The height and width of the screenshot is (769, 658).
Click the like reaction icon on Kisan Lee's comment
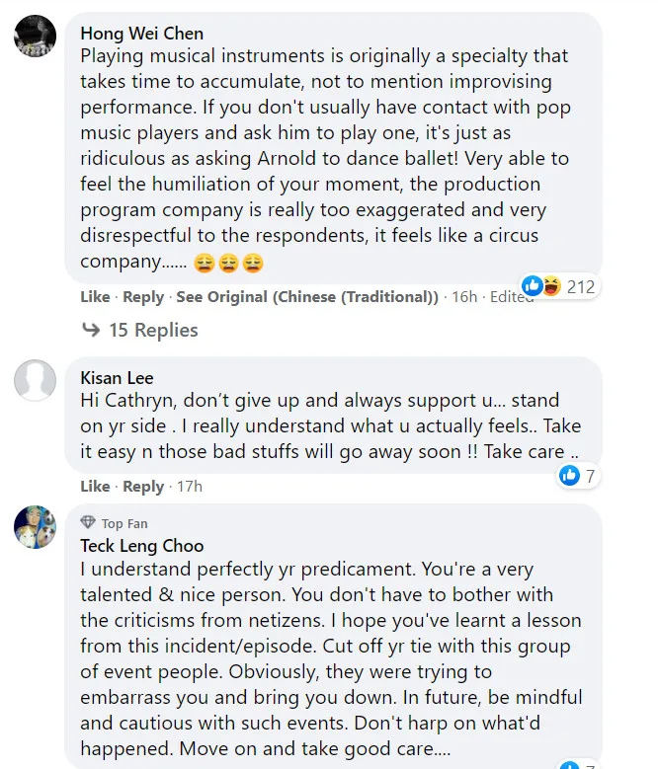569,476
